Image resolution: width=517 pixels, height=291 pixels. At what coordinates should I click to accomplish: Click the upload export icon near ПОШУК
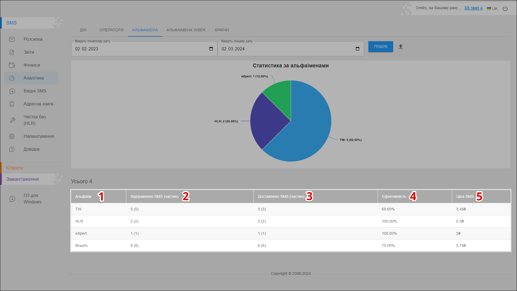[401, 47]
